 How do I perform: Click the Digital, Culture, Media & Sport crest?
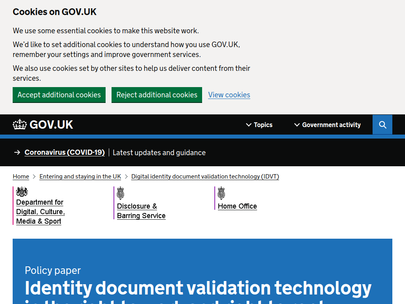[22, 192]
